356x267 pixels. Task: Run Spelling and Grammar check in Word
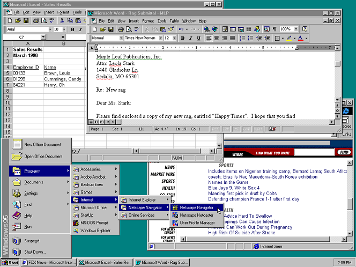pos(137,29)
